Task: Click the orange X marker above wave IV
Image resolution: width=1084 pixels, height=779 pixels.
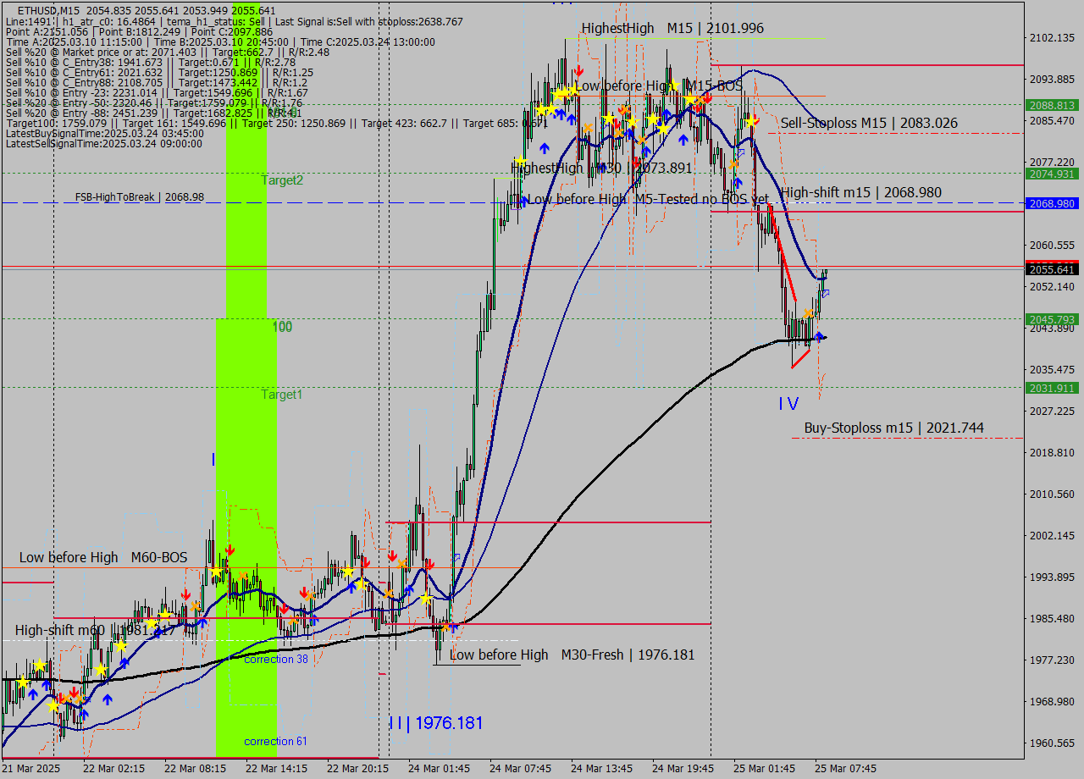Action: click(809, 313)
